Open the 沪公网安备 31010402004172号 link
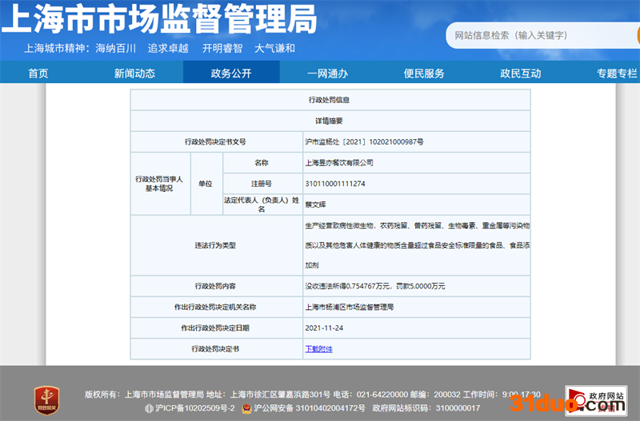 tap(310, 408)
